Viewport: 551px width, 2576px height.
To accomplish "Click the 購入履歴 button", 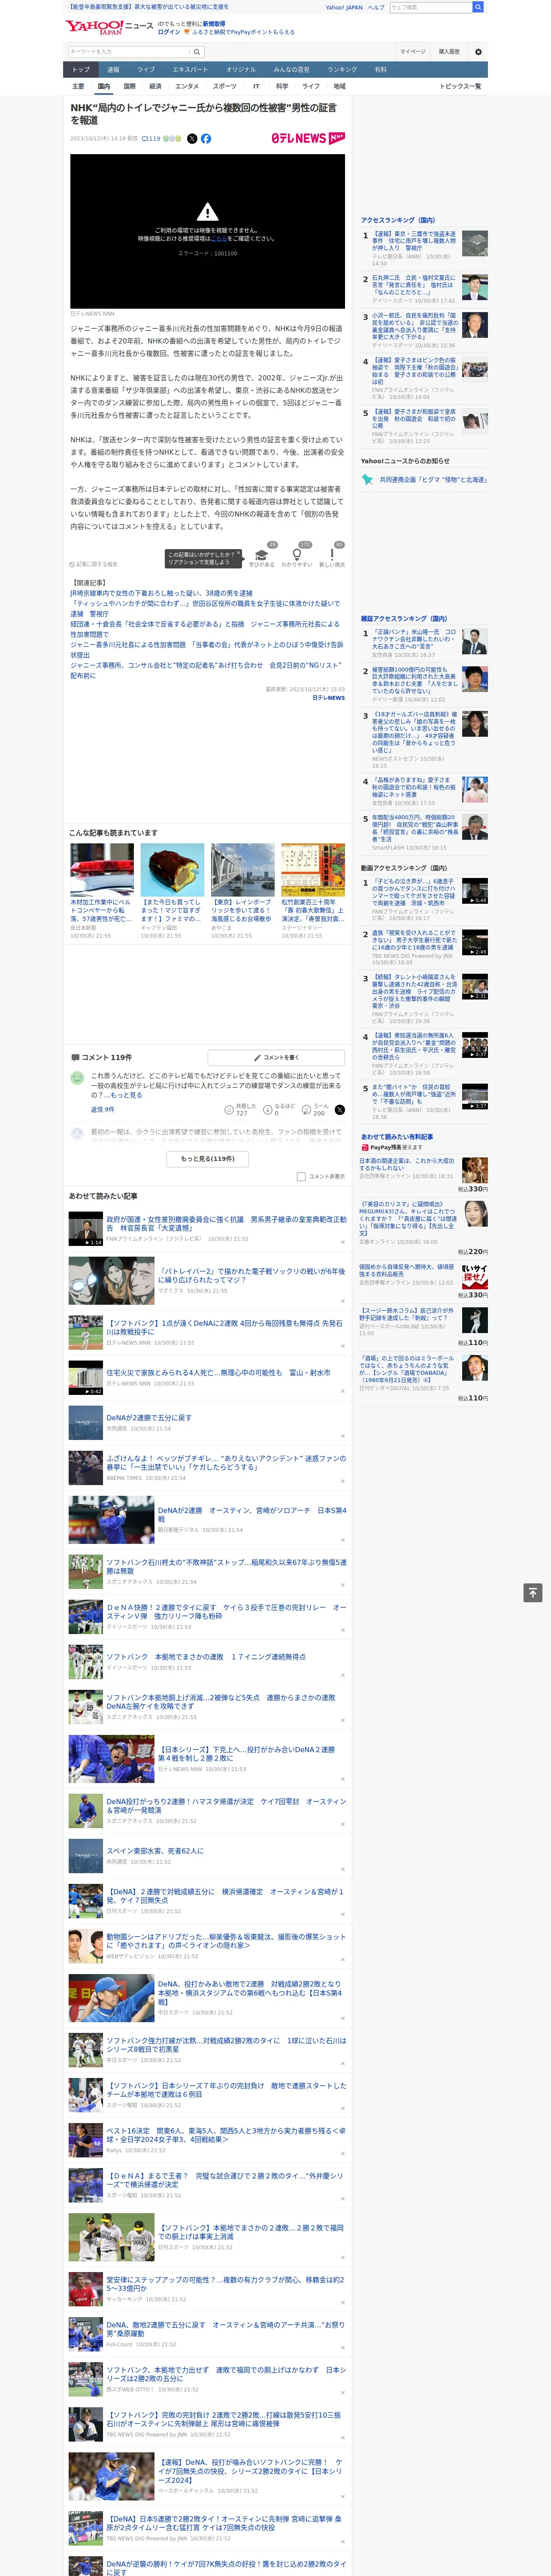I will point(449,51).
